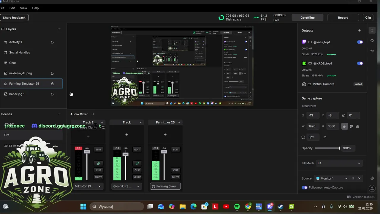Add an effect to the Farmi...or 25 channel

pyautogui.click(x=165, y=135)
